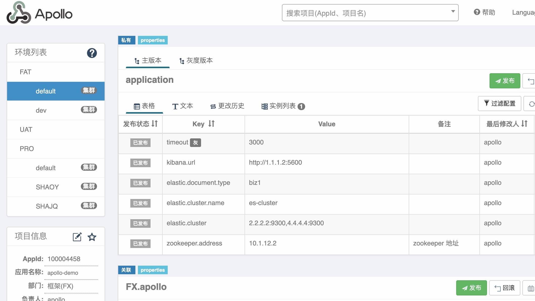
Task: Click instance list count badge
Action: pos(301,107)
